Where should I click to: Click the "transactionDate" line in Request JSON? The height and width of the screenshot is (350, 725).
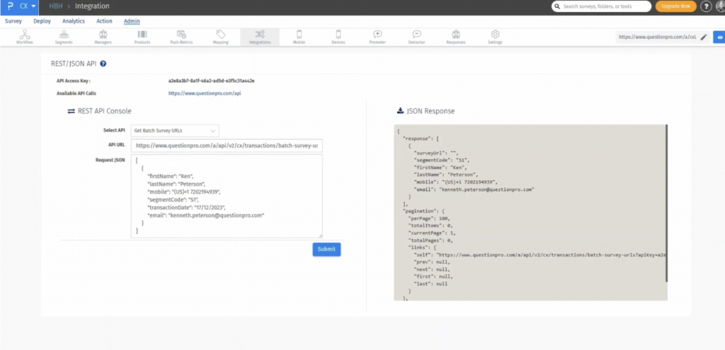[x=186, y=208]
